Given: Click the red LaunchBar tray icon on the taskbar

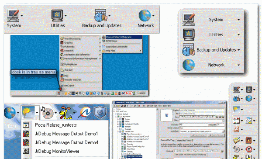Looking at the screenshot, I should coord(59,93).
